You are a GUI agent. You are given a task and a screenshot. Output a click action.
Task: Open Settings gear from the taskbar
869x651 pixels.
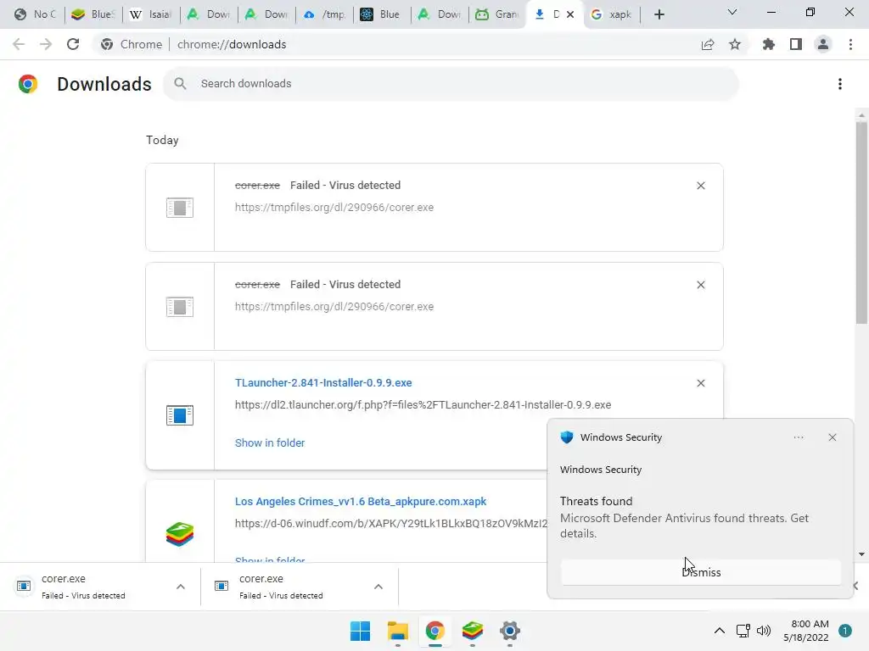click(510, 631)
